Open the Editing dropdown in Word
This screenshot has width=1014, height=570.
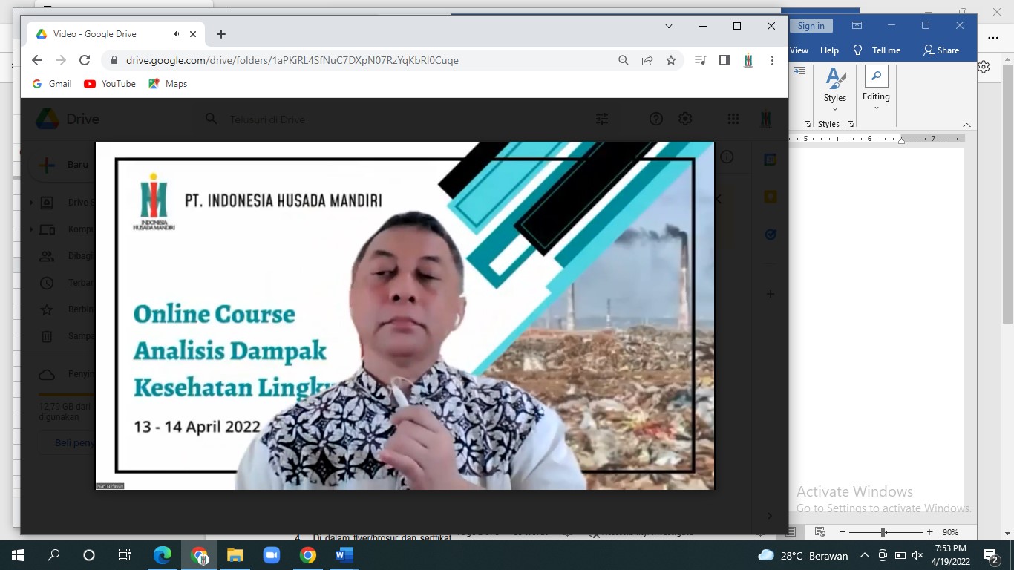(876, 87)
